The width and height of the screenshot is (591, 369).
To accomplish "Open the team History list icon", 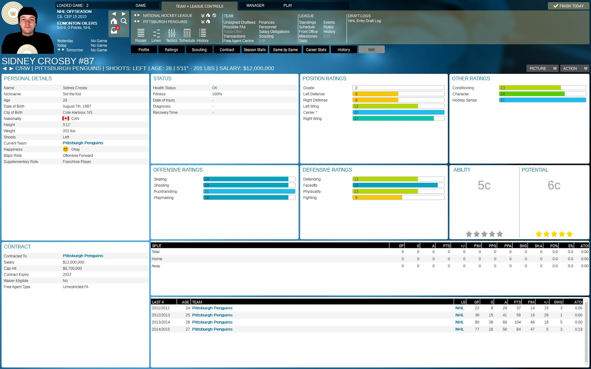I will coord(202,35).
